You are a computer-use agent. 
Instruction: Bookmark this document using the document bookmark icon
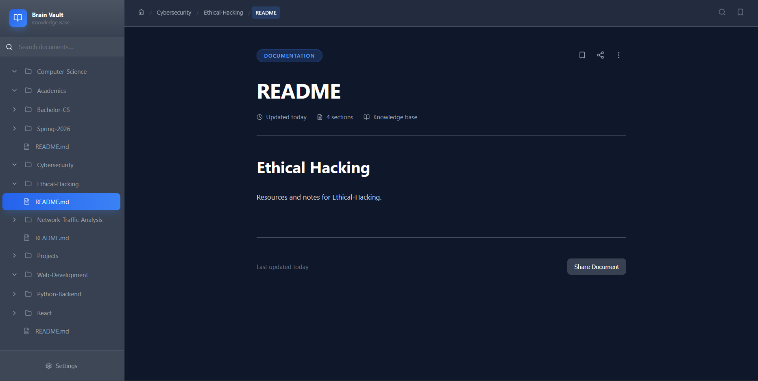(x=582, y=55)
